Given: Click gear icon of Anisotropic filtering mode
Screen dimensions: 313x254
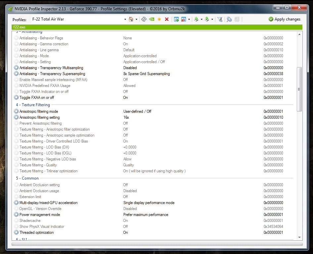Looking at the screenshot, I should [16, 111].
